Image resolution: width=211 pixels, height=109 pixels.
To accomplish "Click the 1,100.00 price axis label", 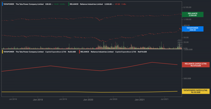I will coord(187,19).
